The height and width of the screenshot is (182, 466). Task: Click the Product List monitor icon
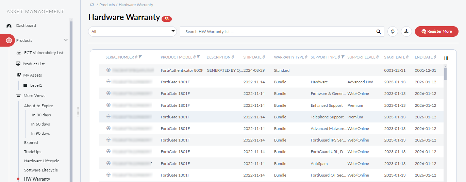[18, 64]
